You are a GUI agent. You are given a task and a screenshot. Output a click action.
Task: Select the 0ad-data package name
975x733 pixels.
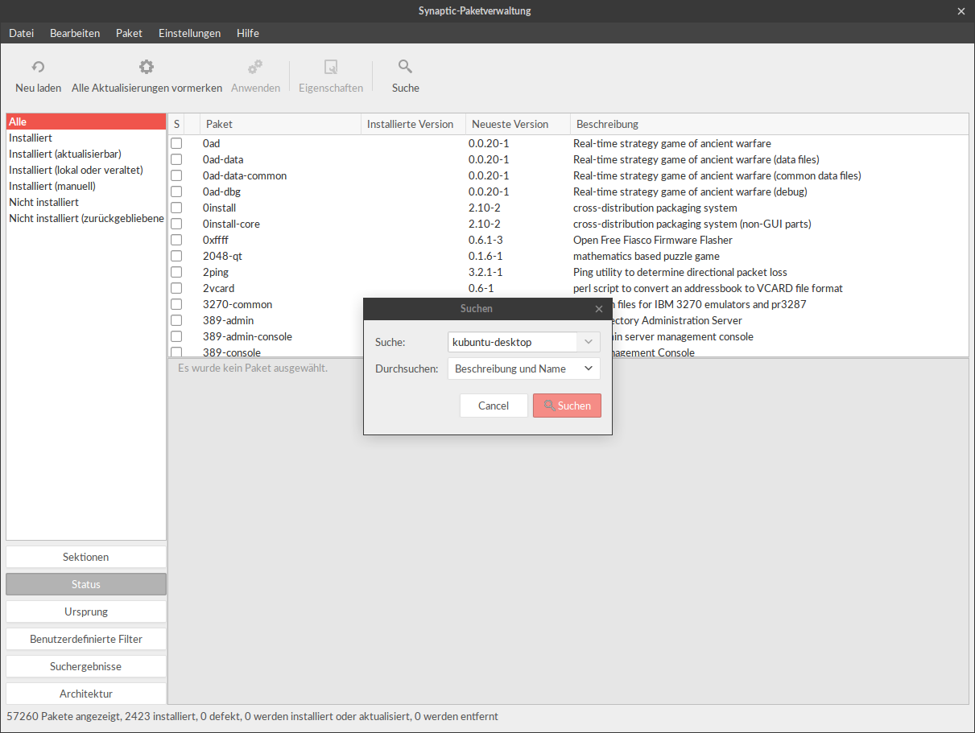(x=223, y=159)
